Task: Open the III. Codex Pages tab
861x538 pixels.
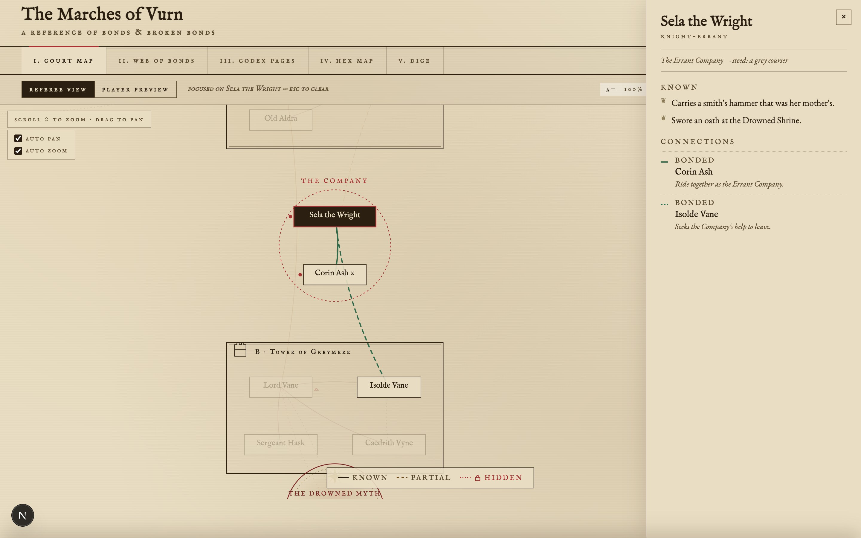Action: [258, 60]
